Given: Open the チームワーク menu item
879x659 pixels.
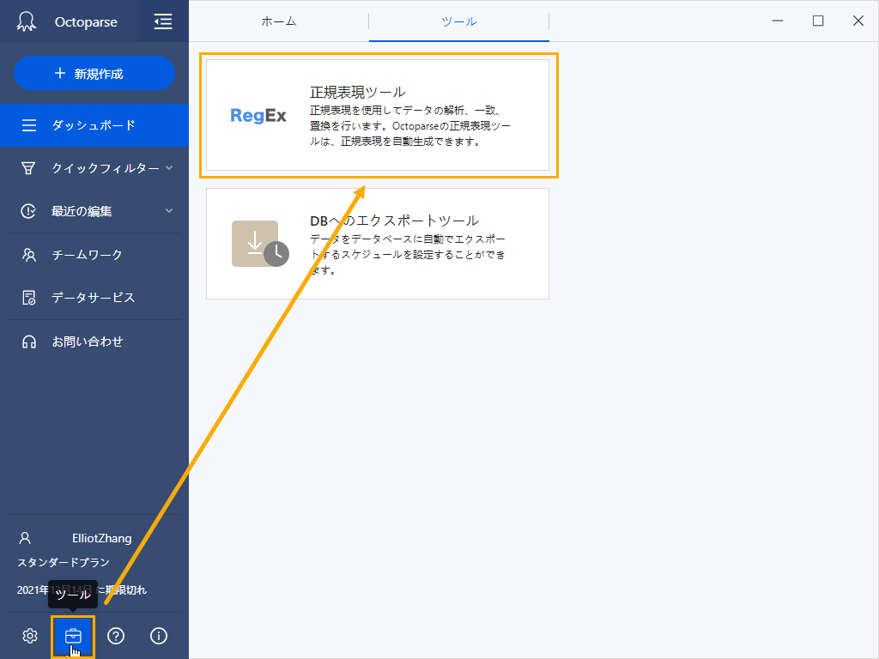Looking at the screenshot, I should tap(94, 255).
